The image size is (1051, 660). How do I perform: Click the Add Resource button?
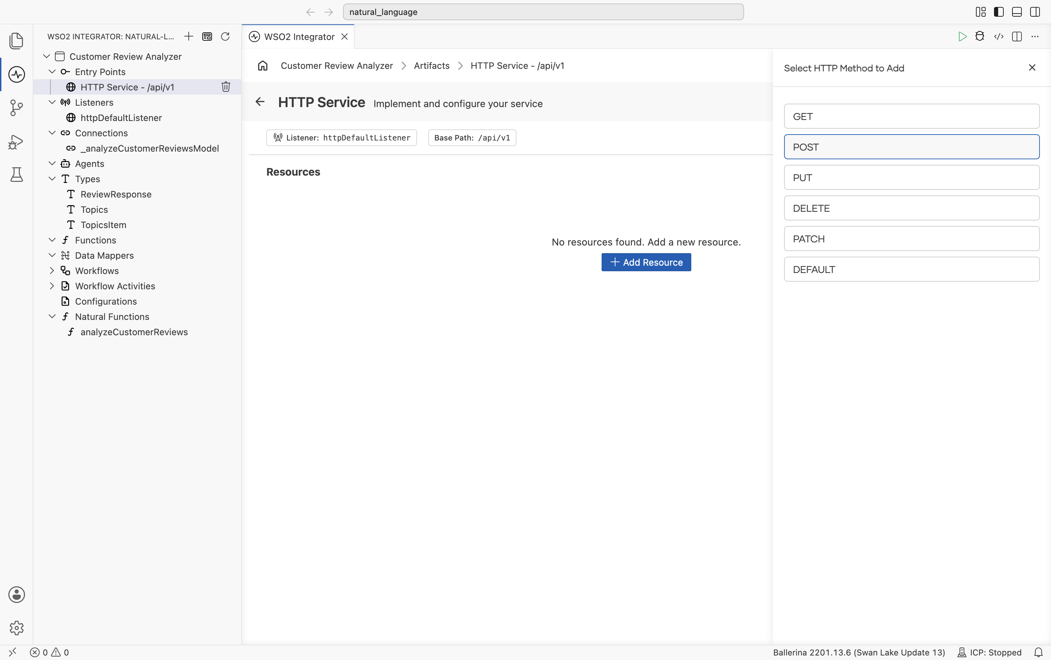pos(646,262)
